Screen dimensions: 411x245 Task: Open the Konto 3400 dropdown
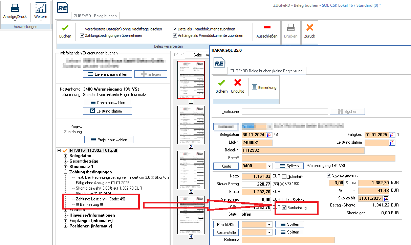[x=269, y=166]
